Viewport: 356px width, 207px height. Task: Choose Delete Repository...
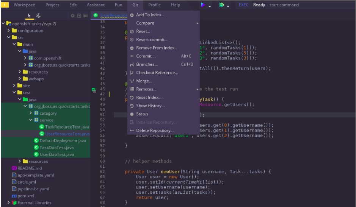pyautogui.click(x=163, y=130)
